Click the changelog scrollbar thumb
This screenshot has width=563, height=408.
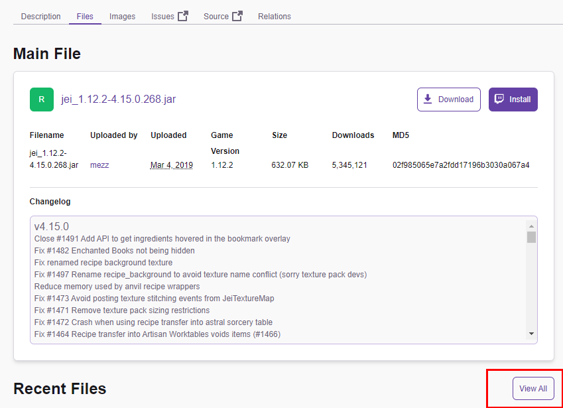531,238
